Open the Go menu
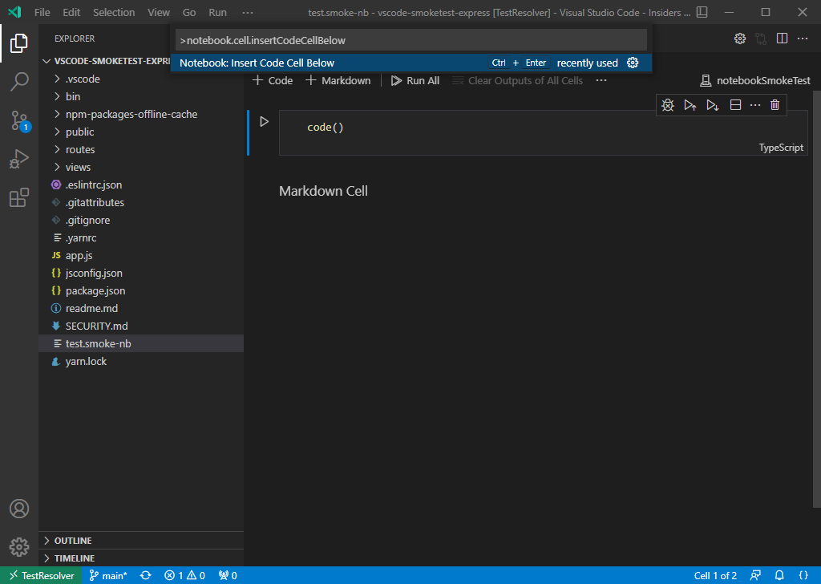821x584 pixels. tap(189, 12)
